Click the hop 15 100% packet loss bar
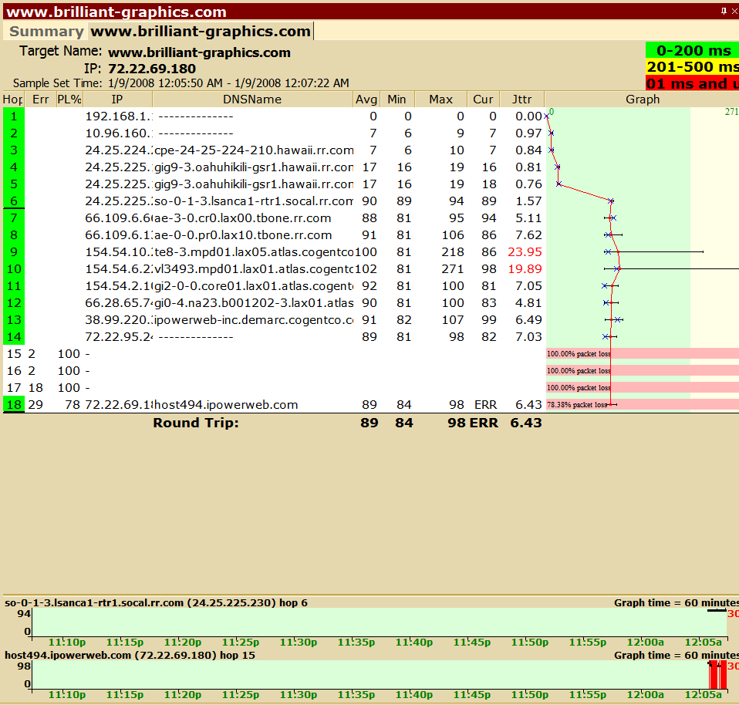 click(640, 354)
